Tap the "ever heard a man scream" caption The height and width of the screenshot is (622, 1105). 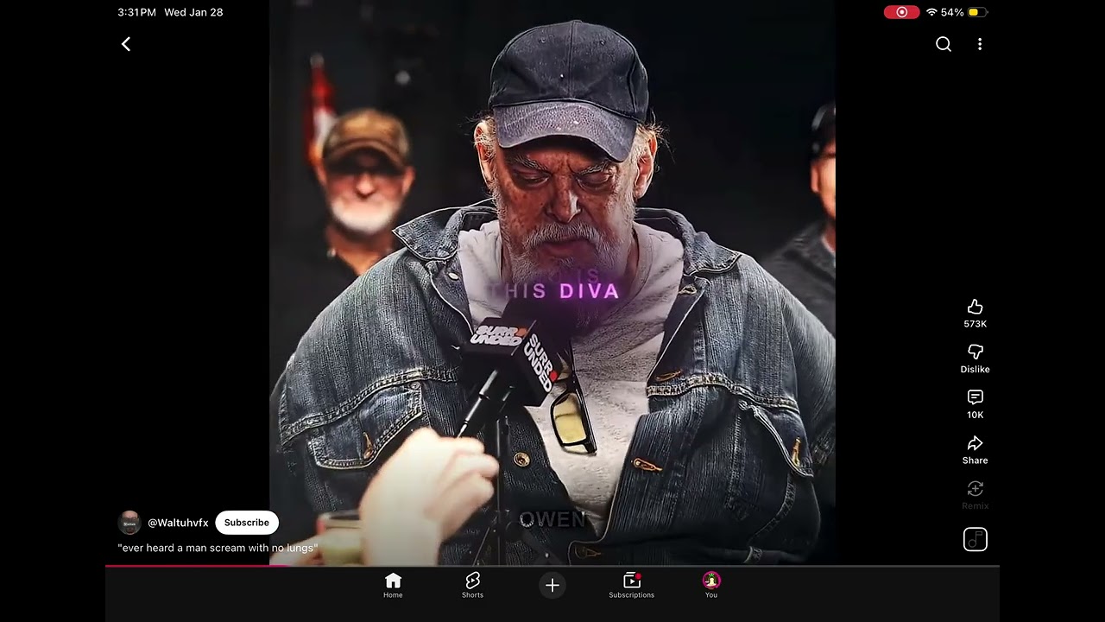(x=218, y=548)
